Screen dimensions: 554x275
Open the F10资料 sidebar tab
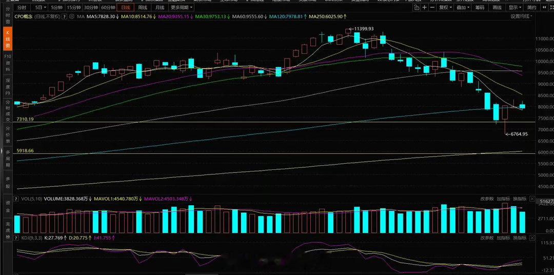7,63
